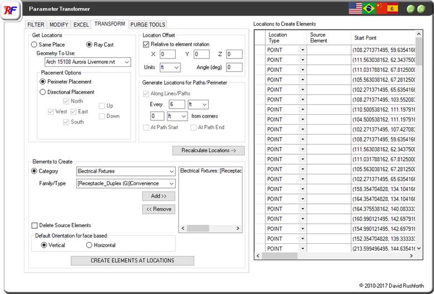Choose the China flag language icon

[x=381, y=8]
